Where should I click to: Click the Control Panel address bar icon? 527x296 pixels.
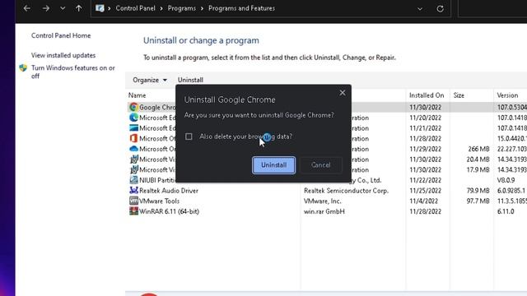pyautogui.click(x=100, y=8)
